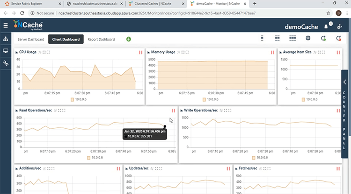Go back in browser history
The image size is (351, 194).
(6, 13)
